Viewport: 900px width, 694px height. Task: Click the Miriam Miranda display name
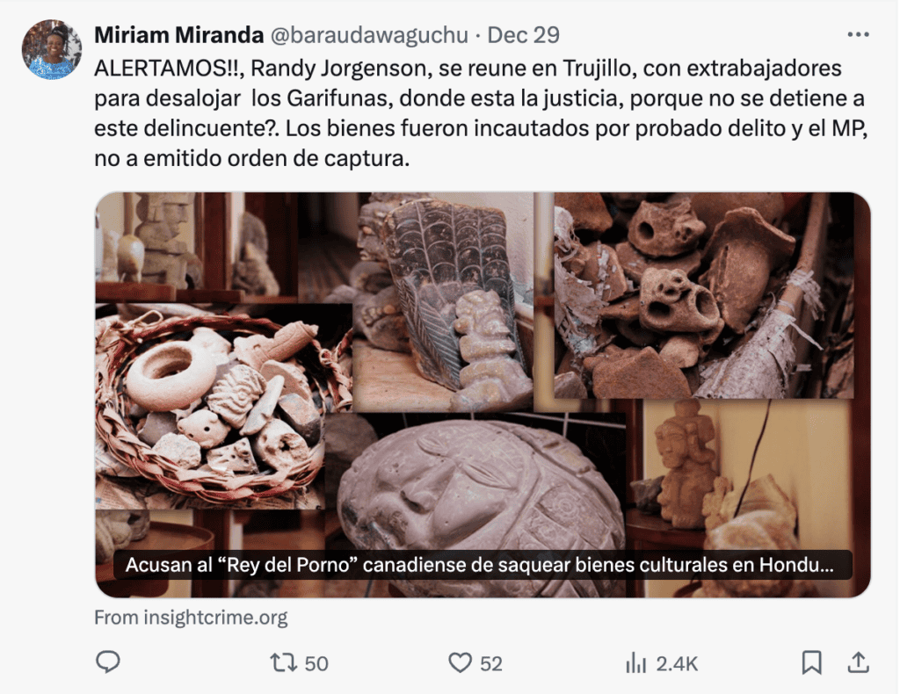pos(178,35)
